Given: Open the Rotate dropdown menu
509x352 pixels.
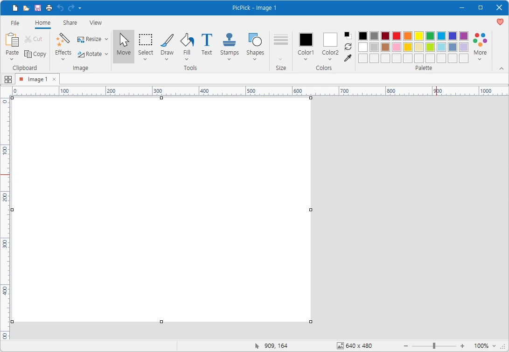Looking at the screenshot, I should pos(106,54).
